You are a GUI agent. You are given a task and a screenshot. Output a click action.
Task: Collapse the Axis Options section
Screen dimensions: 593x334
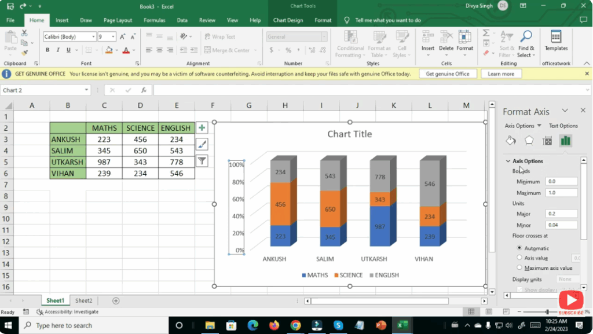[508, 162]
